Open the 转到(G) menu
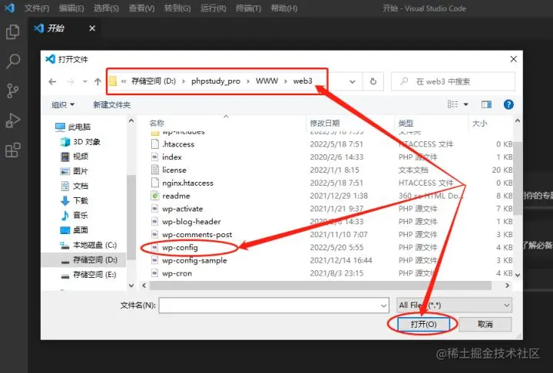553x373 pixels. (x=177, y=8)
